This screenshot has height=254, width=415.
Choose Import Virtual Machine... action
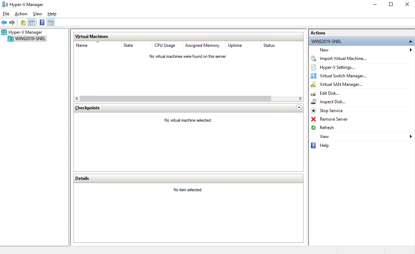tap(343, 59)
